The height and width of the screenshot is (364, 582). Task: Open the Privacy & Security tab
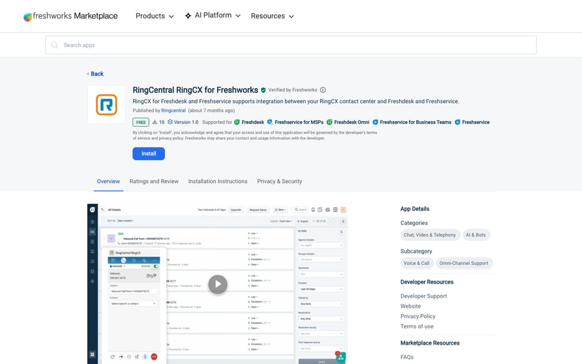coord(279,182)
